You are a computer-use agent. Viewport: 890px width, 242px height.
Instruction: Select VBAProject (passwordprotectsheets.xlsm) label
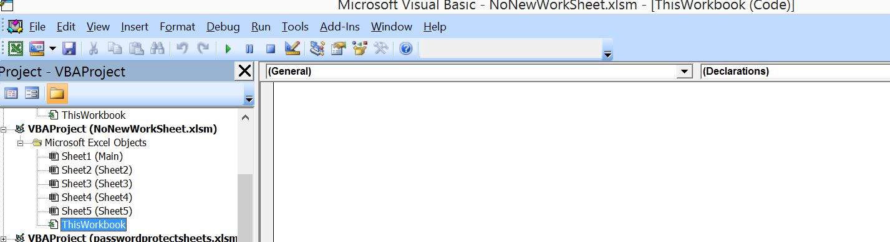pos(132,238)
